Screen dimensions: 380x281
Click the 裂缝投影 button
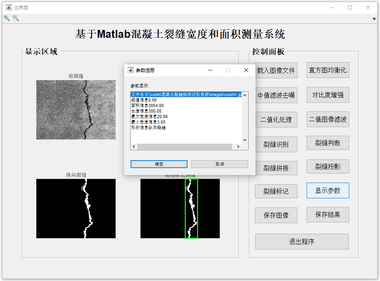[328, 166]
